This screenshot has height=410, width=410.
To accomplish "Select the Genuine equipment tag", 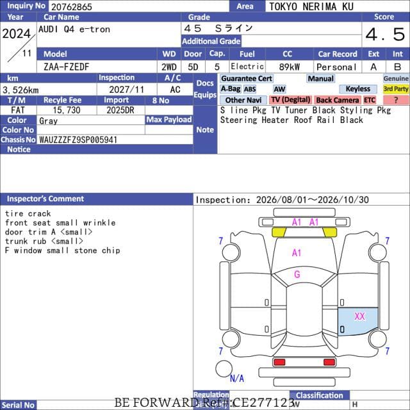I will tap(396, 78).
